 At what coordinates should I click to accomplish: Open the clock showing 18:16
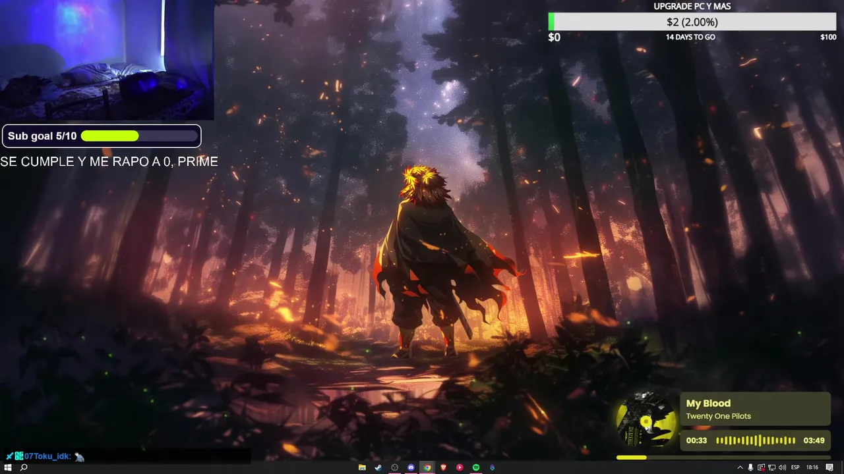[x=812, y=467]
